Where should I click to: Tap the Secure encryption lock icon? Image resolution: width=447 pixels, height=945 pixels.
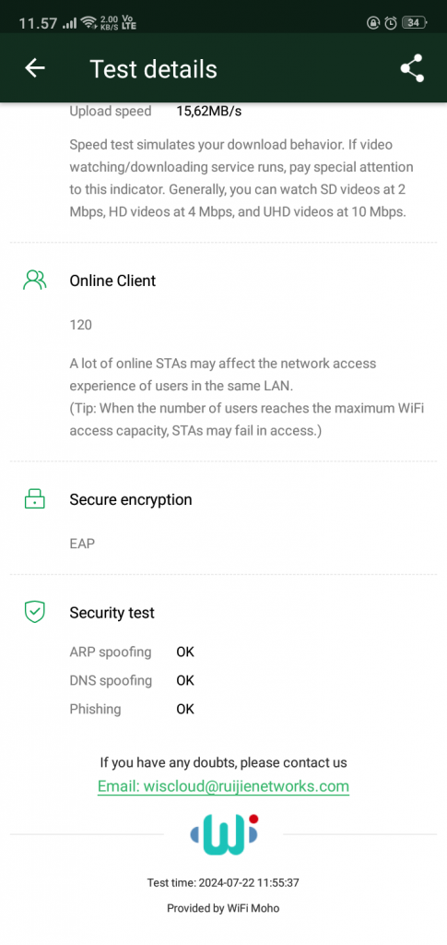point(34,499)
